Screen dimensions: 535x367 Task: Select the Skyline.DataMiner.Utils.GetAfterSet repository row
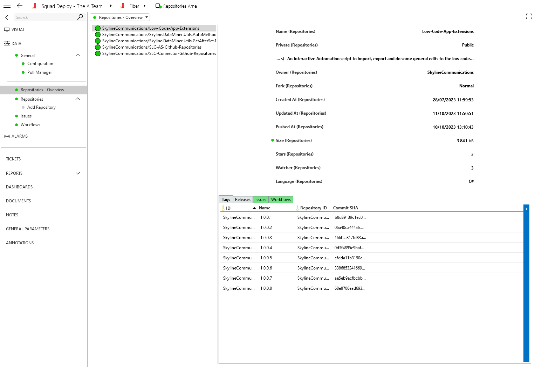[x=154, y=41]
